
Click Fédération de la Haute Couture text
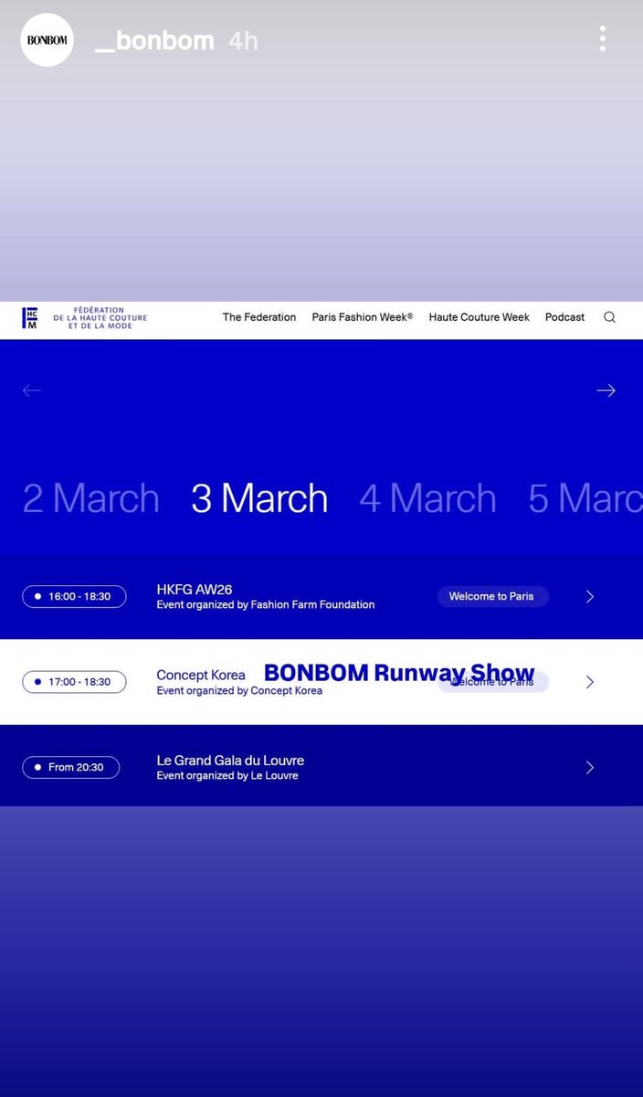(x=100, y=318)
